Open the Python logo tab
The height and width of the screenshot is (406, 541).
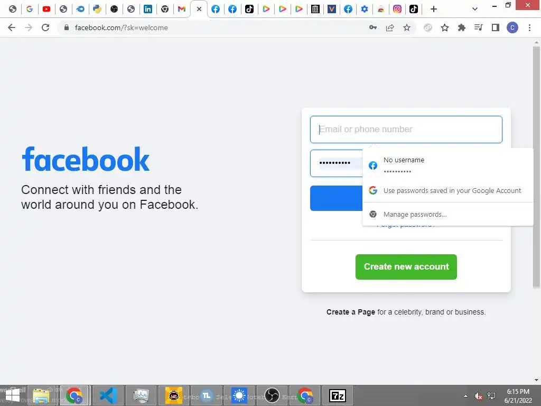click(97, 9)
